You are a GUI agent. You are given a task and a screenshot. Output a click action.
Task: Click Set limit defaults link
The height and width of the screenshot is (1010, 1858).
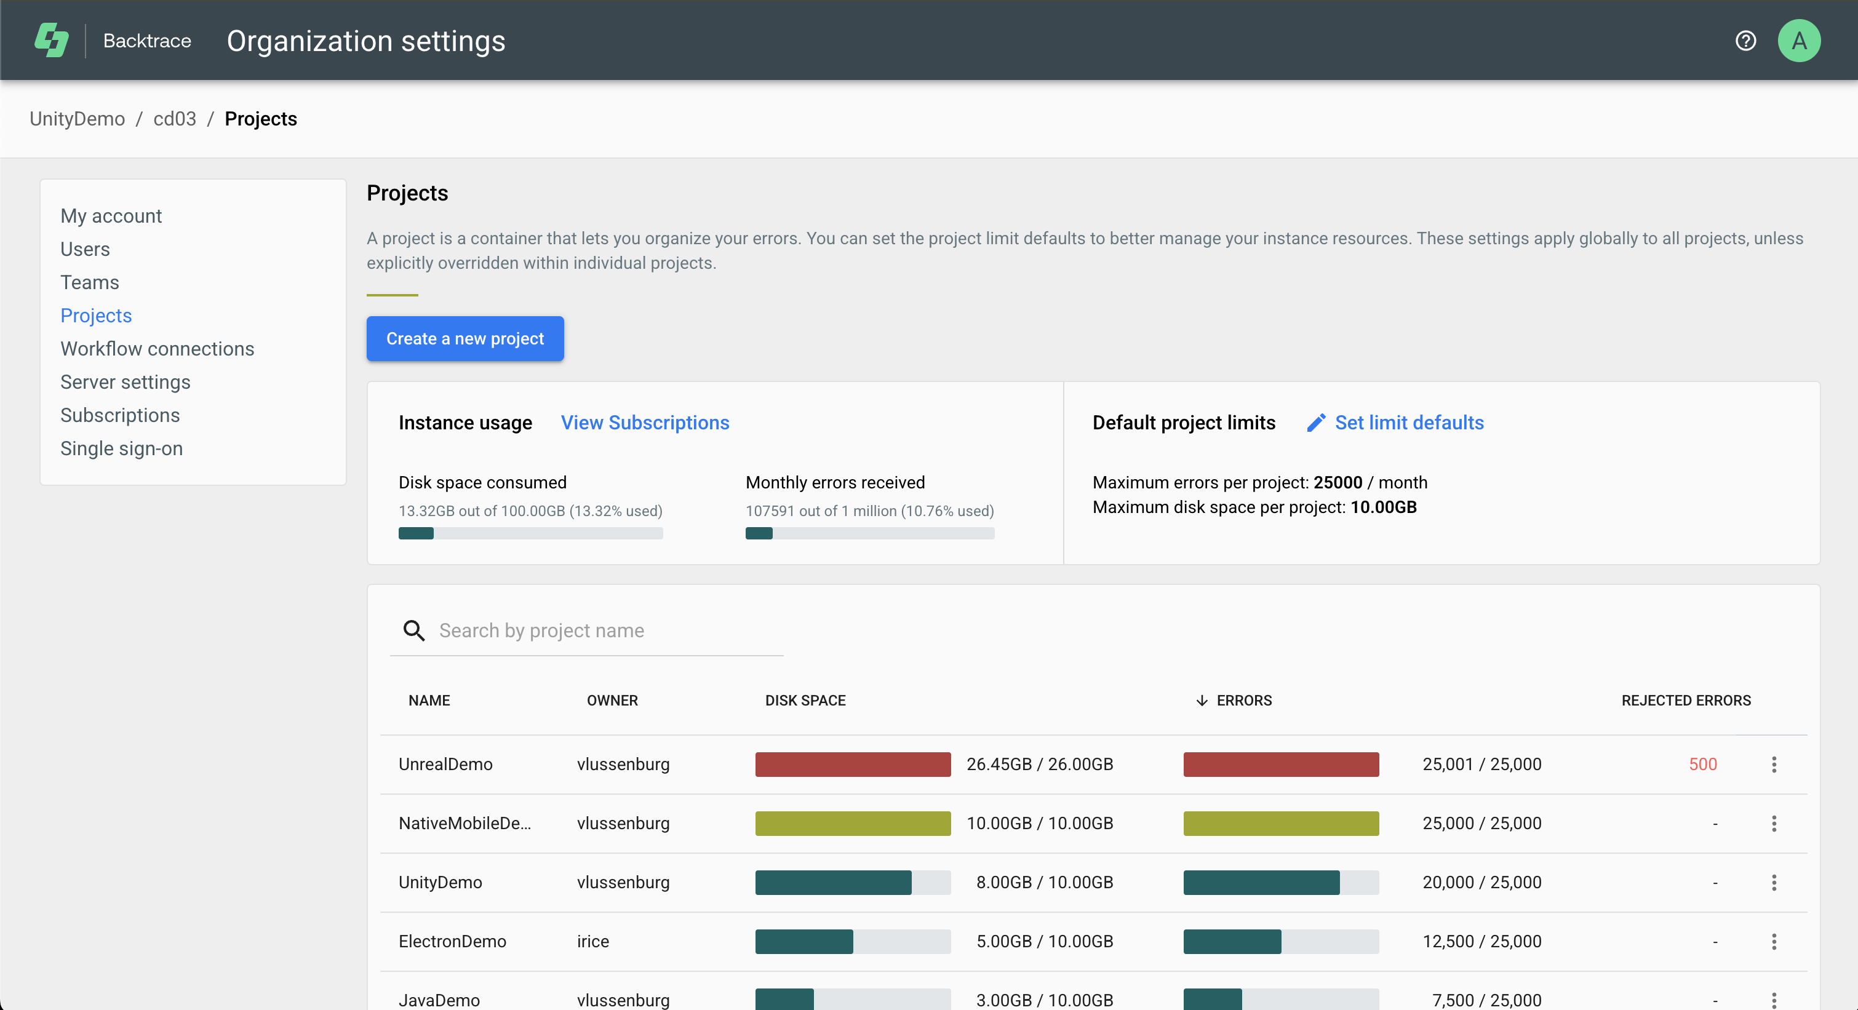coord(1409,423)
